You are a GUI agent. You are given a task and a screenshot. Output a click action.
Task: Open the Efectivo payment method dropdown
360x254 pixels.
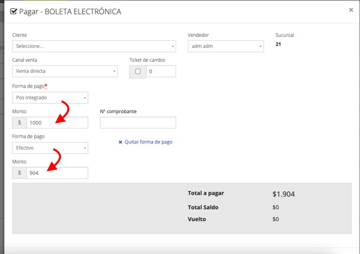pos(50,148)
